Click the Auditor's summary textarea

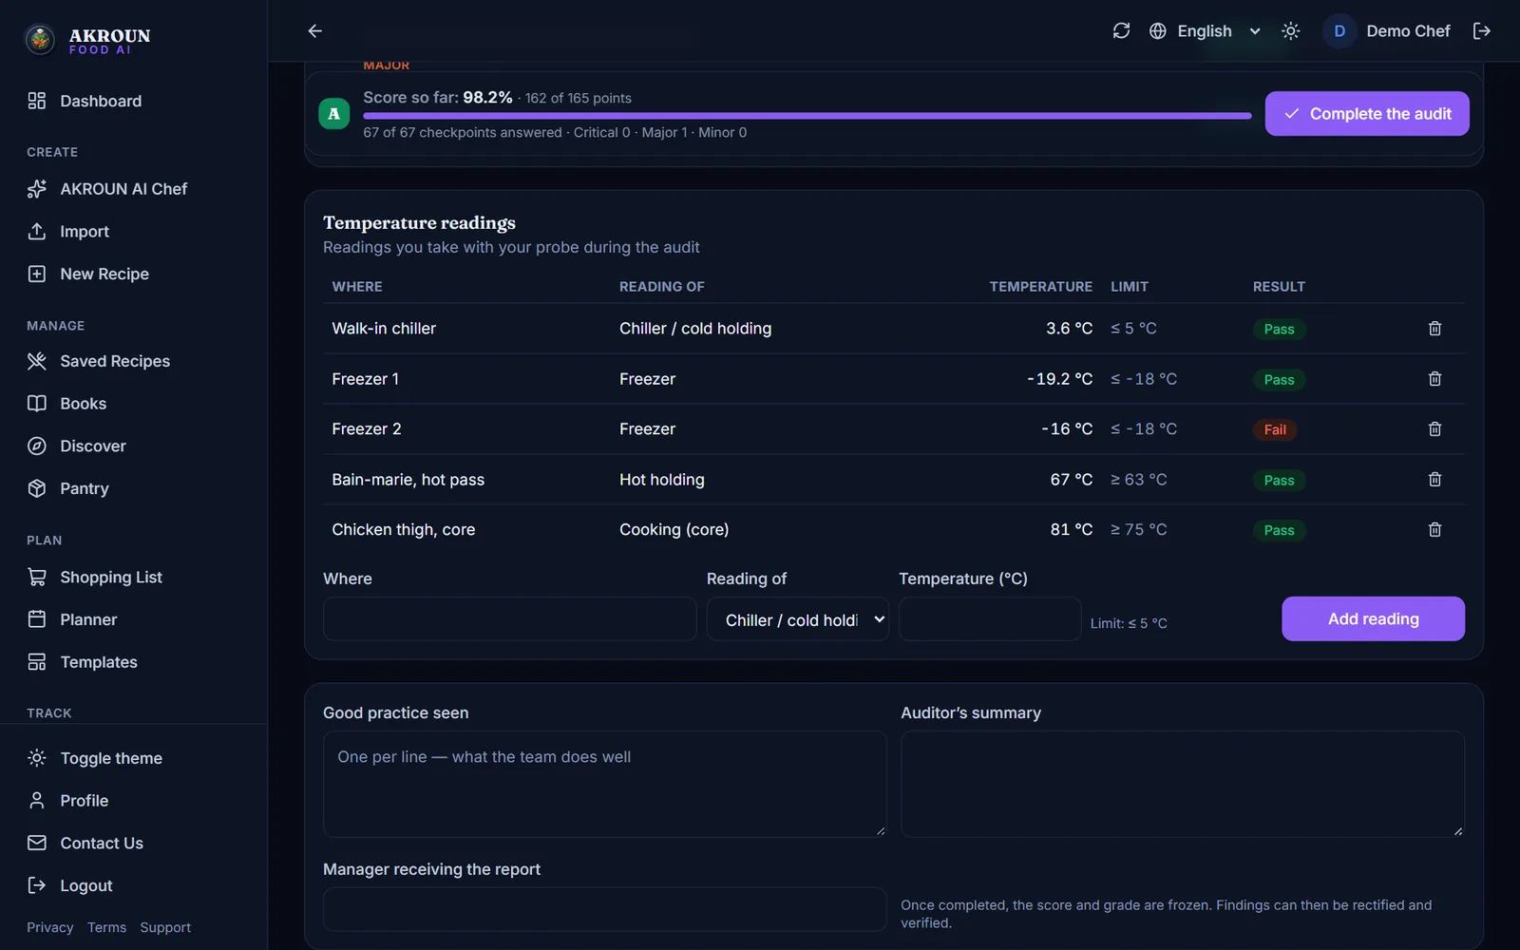1183,785
